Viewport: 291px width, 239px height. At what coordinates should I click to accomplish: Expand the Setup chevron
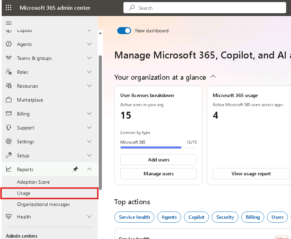tap(89, 155)
